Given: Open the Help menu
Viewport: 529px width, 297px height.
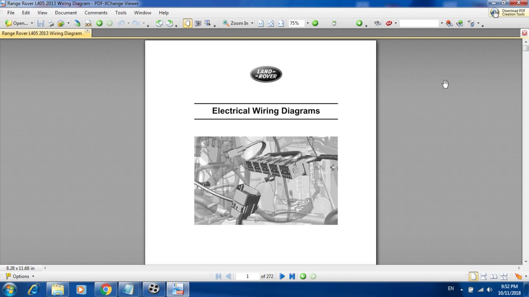Looking at the screenshot, I should coord(164,12).
